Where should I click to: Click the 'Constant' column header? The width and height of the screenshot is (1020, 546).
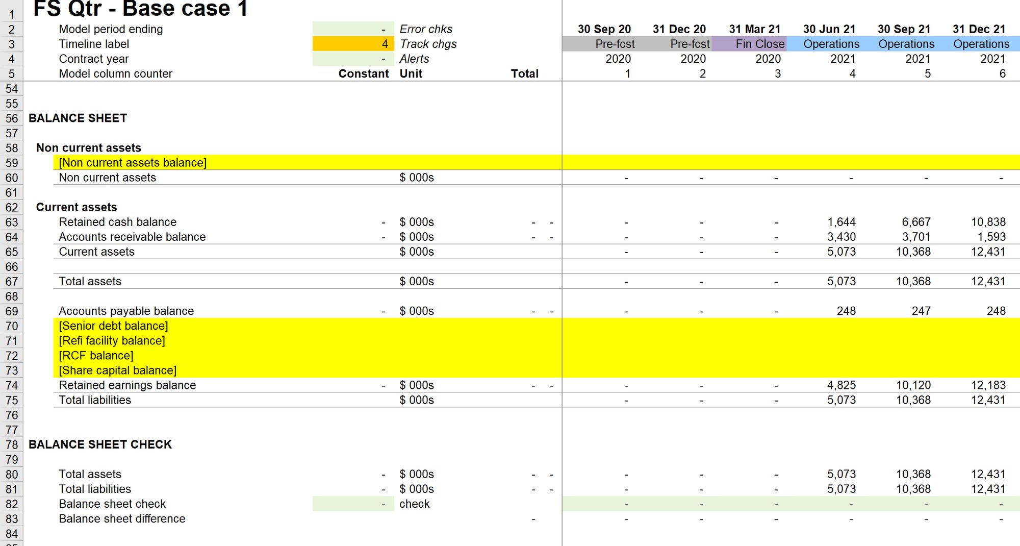coord(364,73)
